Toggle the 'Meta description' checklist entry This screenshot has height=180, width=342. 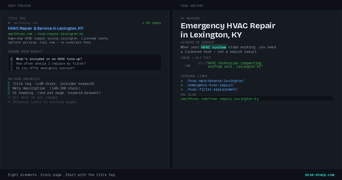point(8,88)
